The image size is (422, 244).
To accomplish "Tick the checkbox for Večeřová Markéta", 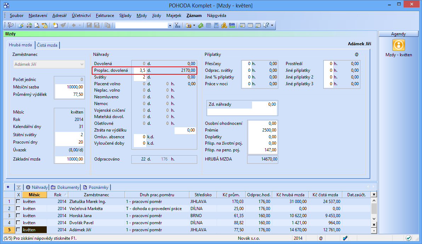I will [18, 208].
